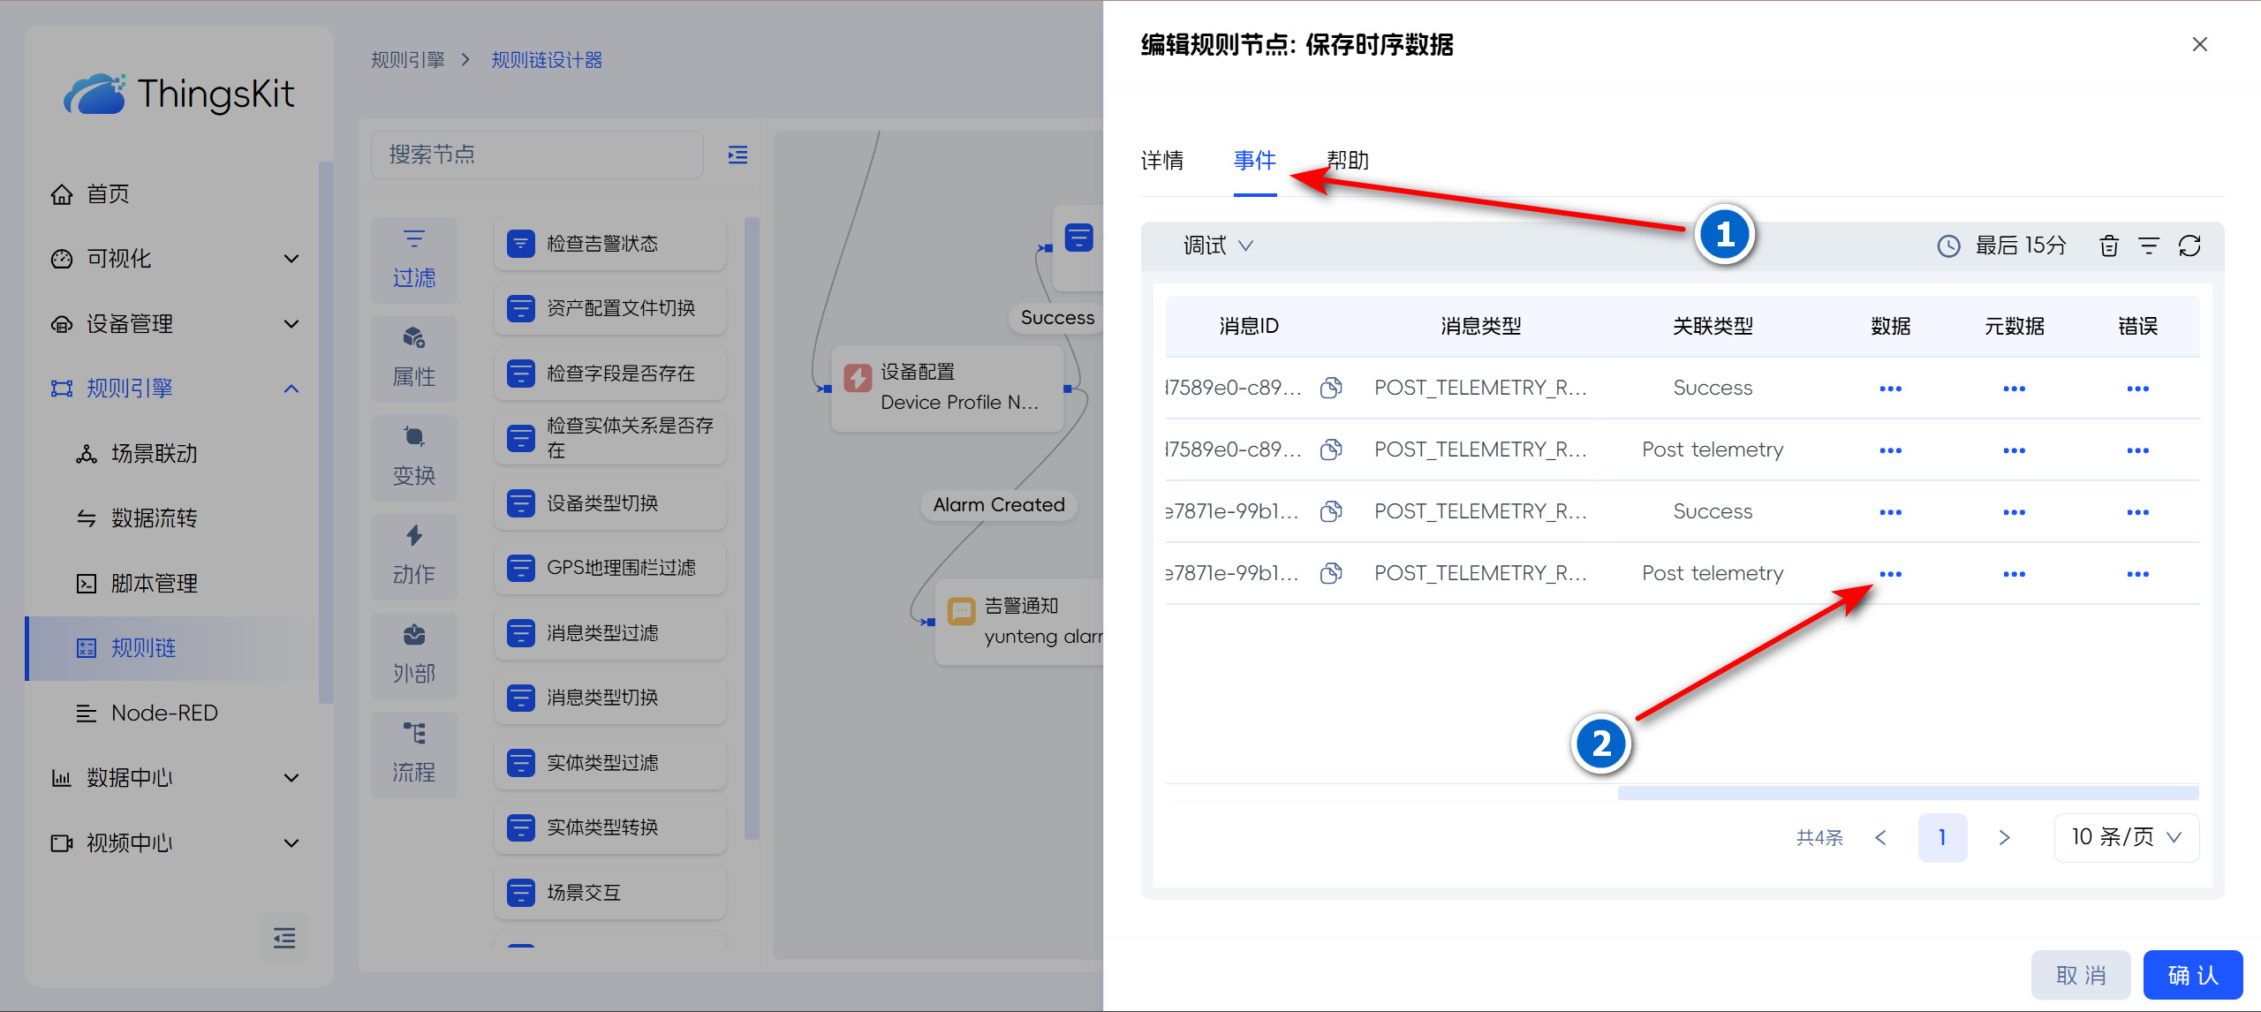The height and width of the screenshot is (1012, 2261).
Task: Click the clock icon by 最后 15分
Action: coord(1948,245)
